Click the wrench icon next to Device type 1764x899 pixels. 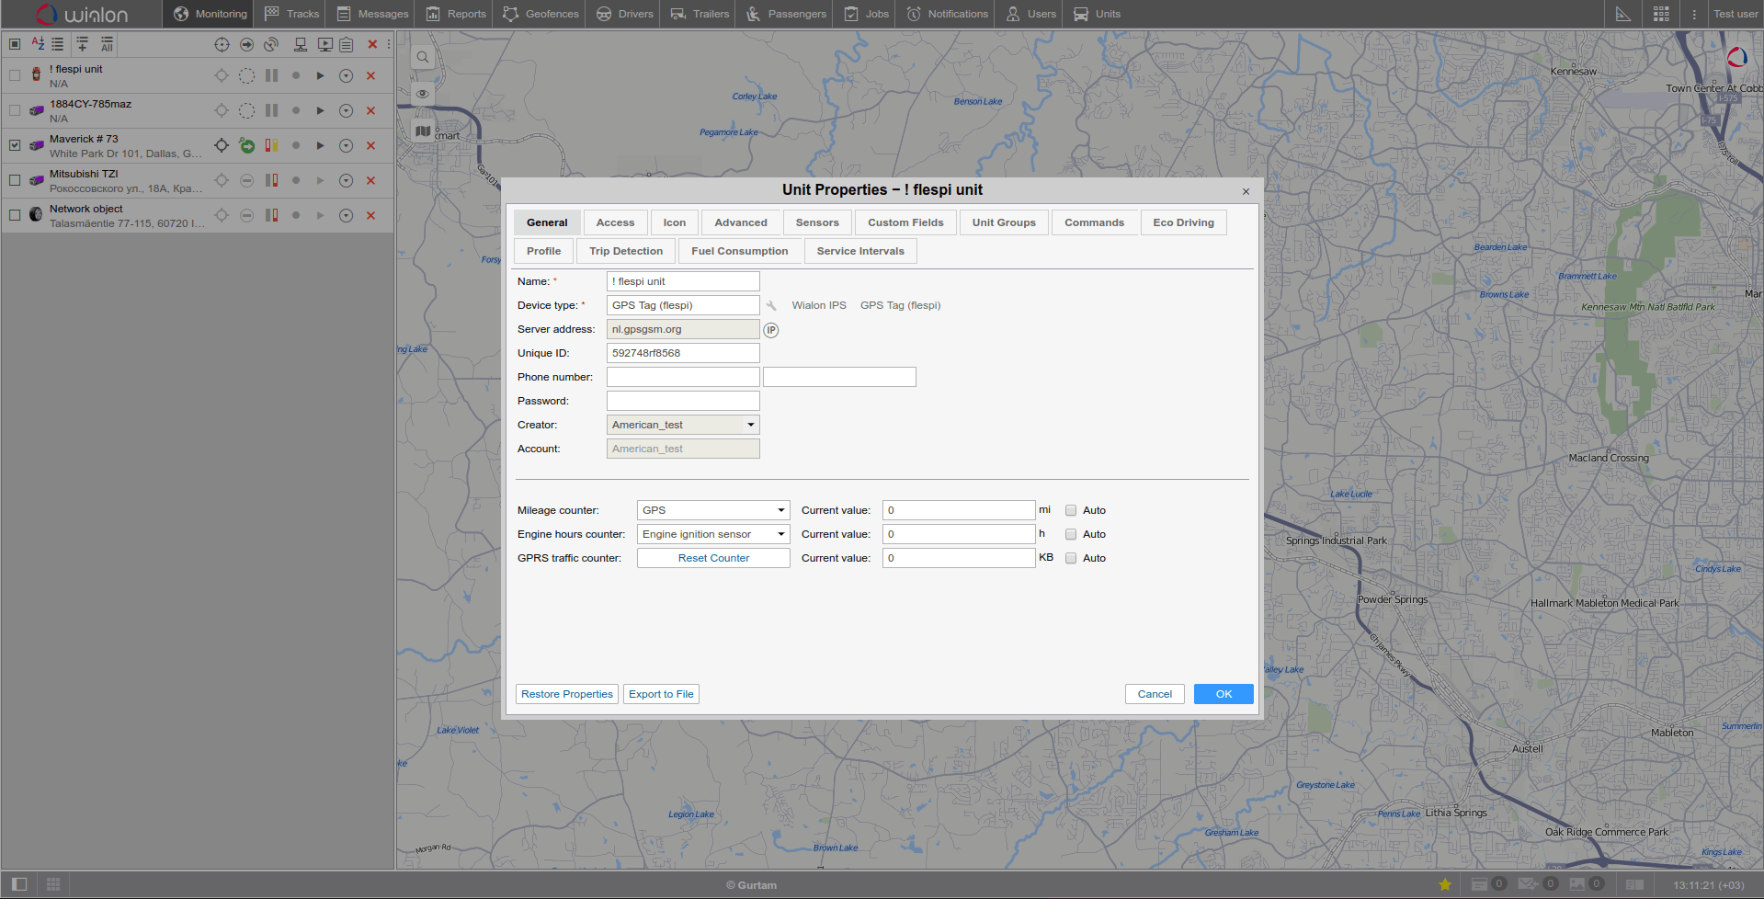click(771, 306)
